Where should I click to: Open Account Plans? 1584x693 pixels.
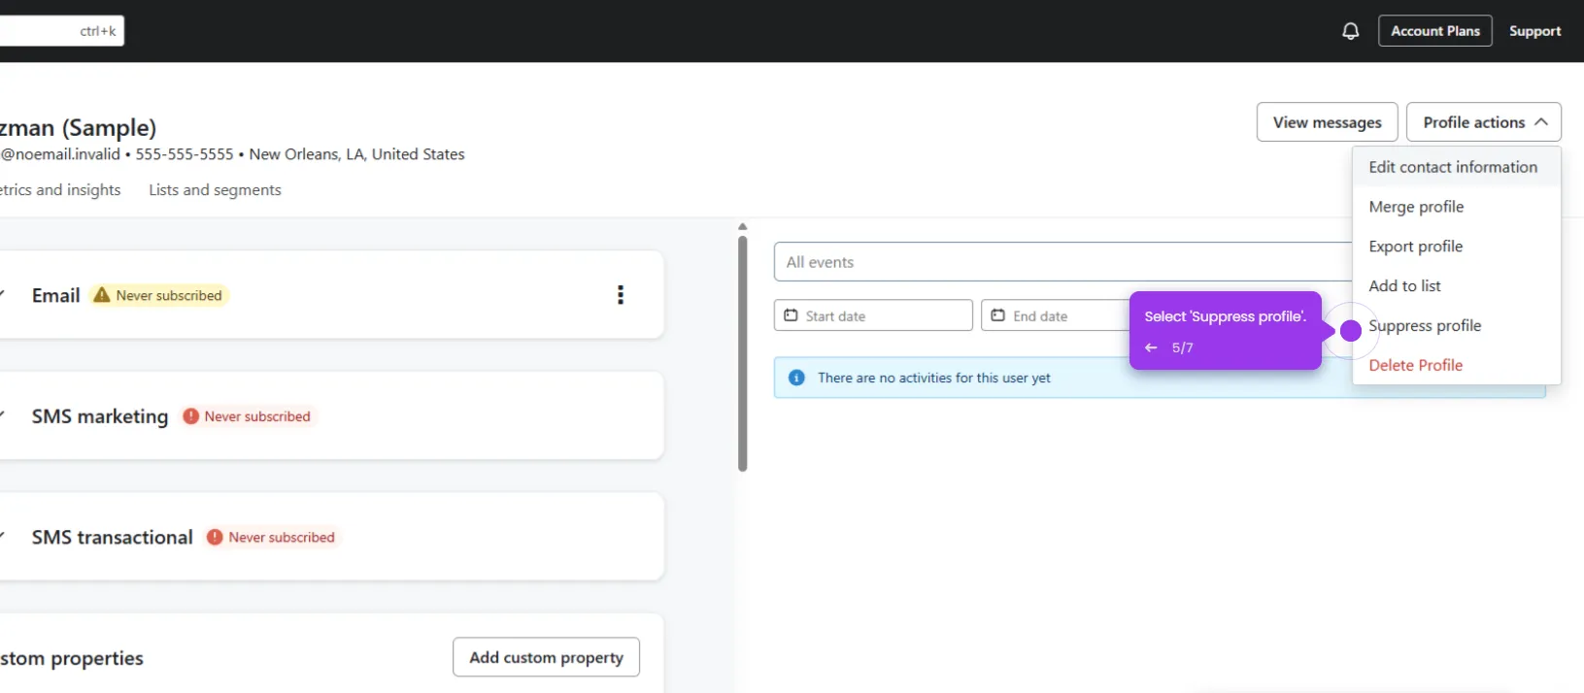coord(1434,31)
